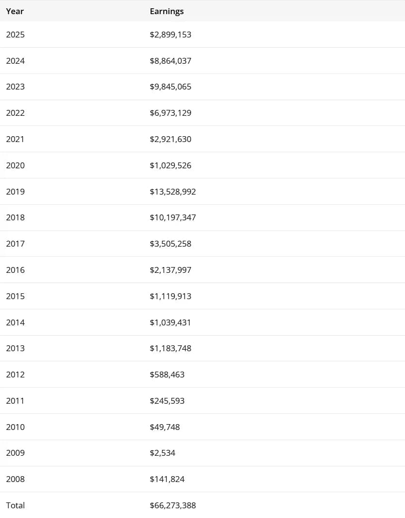Click the 2024 row year
Image resolution: width=405 pixels, height=518 pixels.
tap(15, 61)
